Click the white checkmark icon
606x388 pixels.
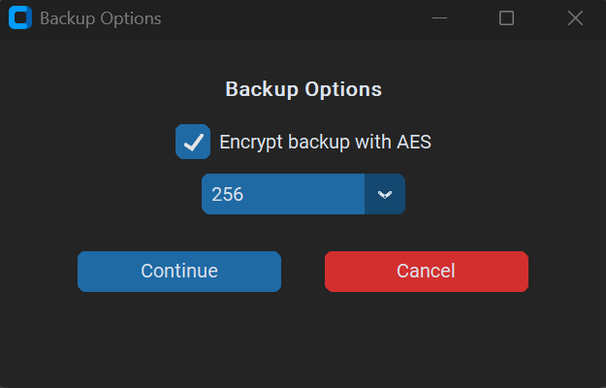coord(193,142)
